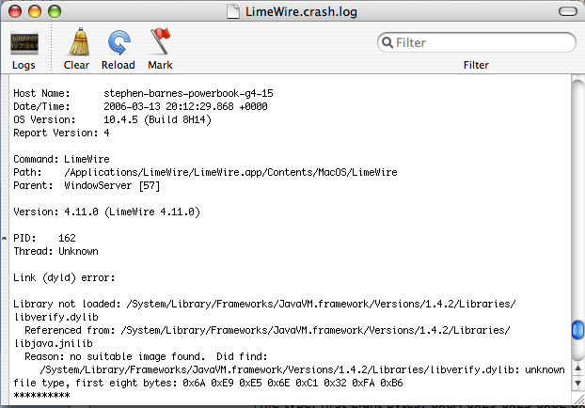This screenshot has width=585, height=408.
Task: Click the yellow minimize window button
Action: point(35,11)
